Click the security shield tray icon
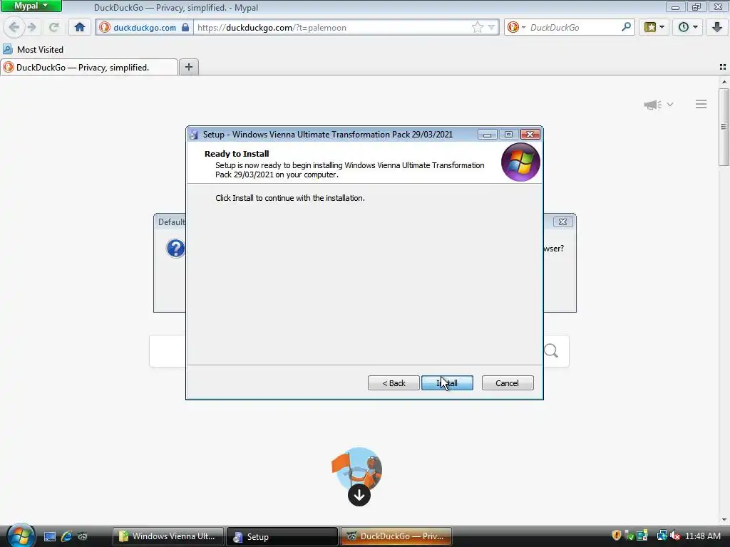 click(617, 536)
